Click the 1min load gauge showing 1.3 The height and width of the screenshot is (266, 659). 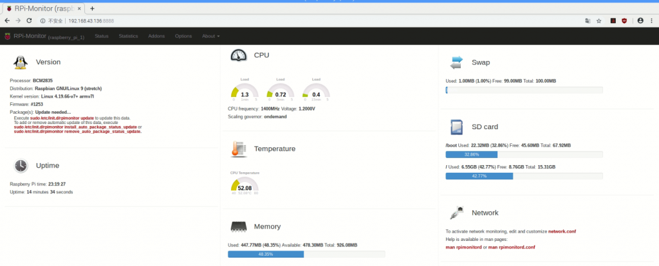pos(245,90)
